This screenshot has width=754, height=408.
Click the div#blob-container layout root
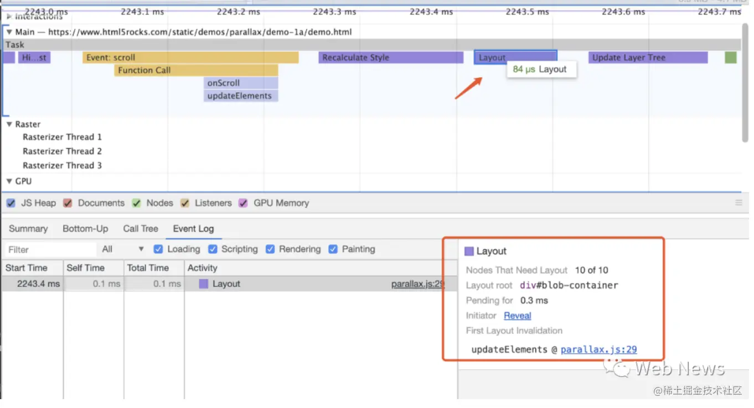(569, 285)
